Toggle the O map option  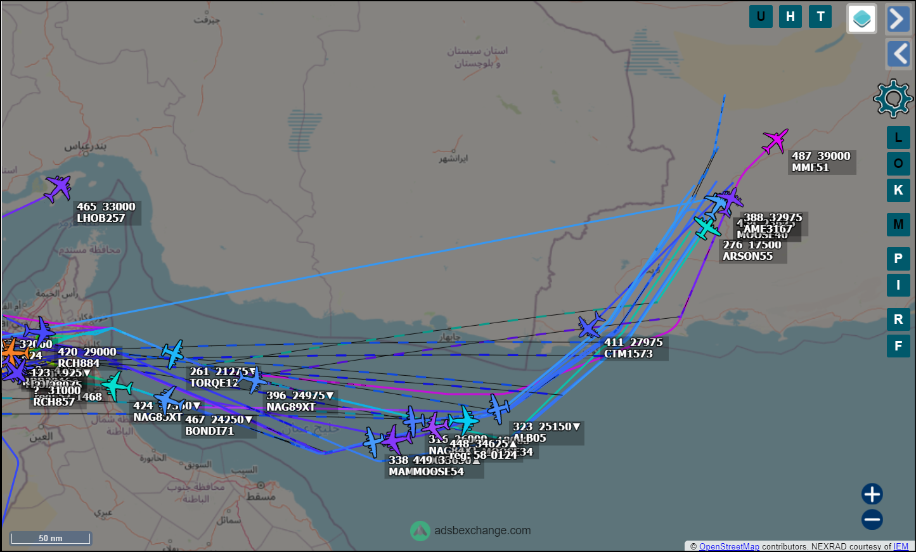tap(898, 164)
